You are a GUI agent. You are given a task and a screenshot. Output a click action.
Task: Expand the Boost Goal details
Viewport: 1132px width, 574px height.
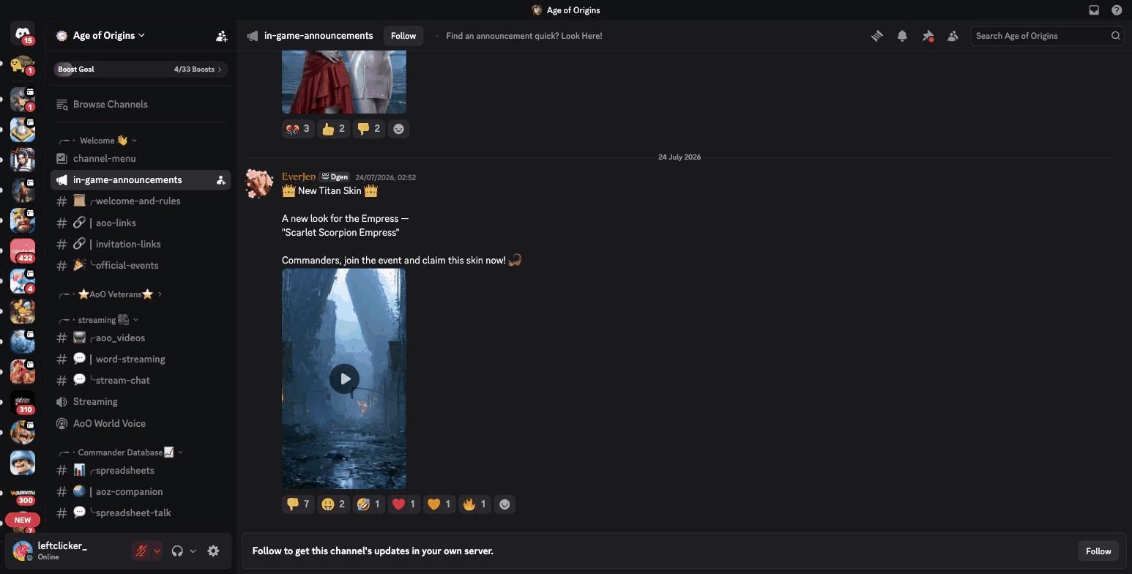141,70
